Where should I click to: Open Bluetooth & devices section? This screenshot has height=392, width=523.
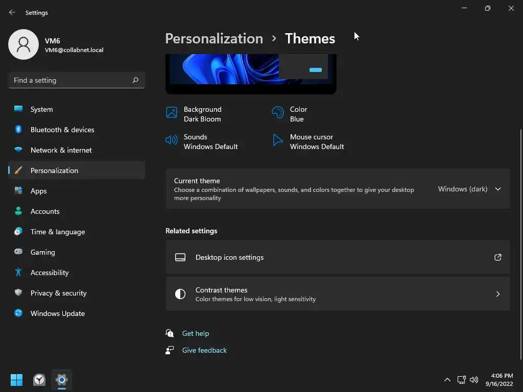pos(62,130)
